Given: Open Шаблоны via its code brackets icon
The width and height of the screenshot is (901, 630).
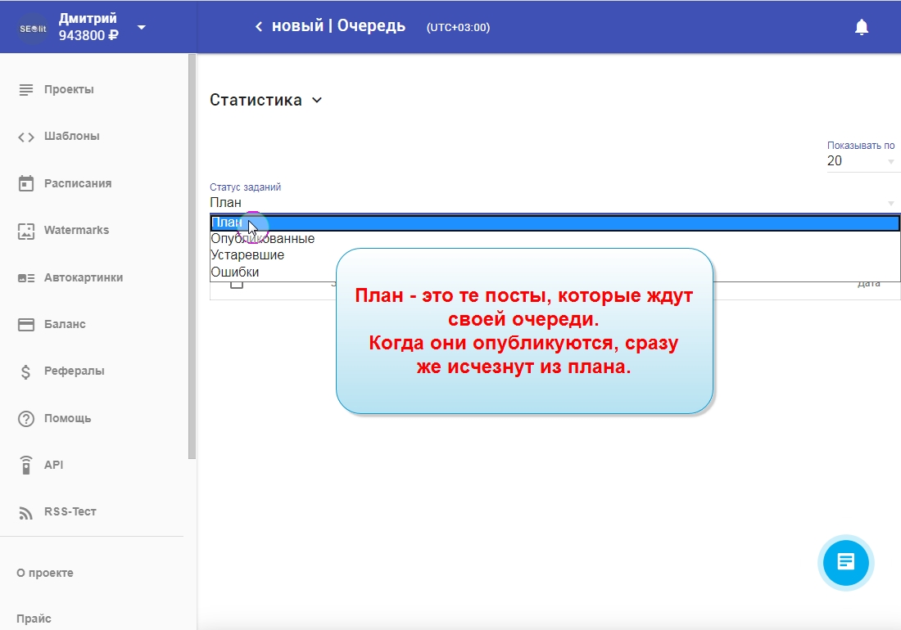Looking at the screenshot, I should 26,137.
